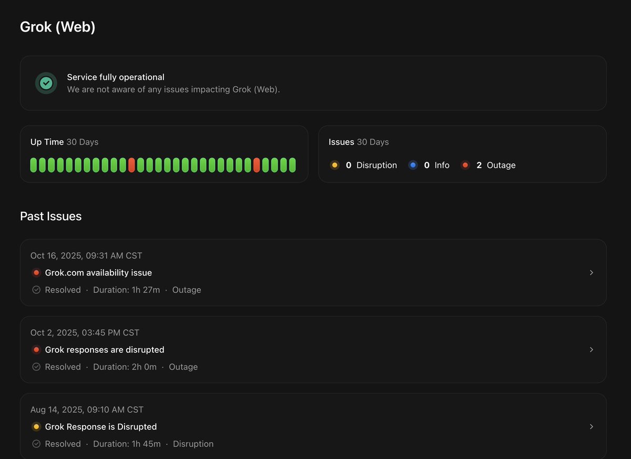
Task: Click the green operational checkmark icon
Action: point(46,83)
